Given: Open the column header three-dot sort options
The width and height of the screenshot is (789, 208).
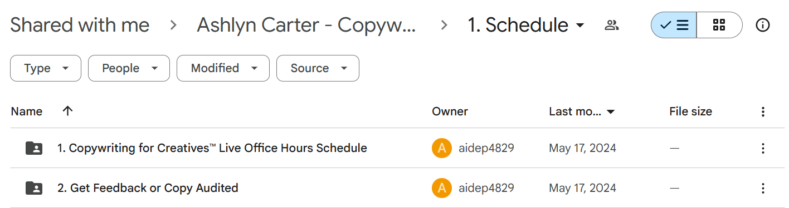Looking at the screenshot, I should coord(763,111).
